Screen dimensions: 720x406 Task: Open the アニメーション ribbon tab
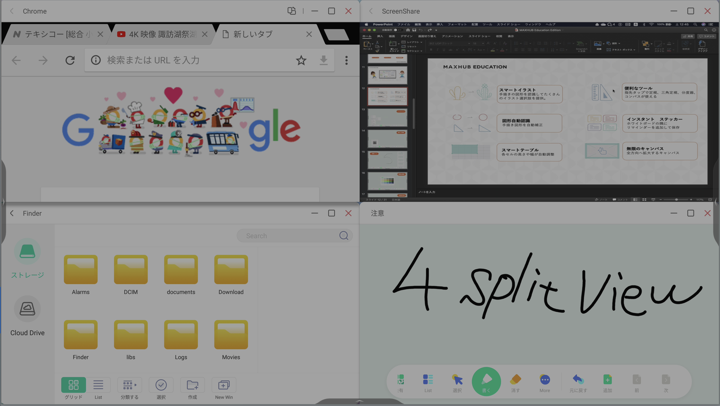point(452,36)
